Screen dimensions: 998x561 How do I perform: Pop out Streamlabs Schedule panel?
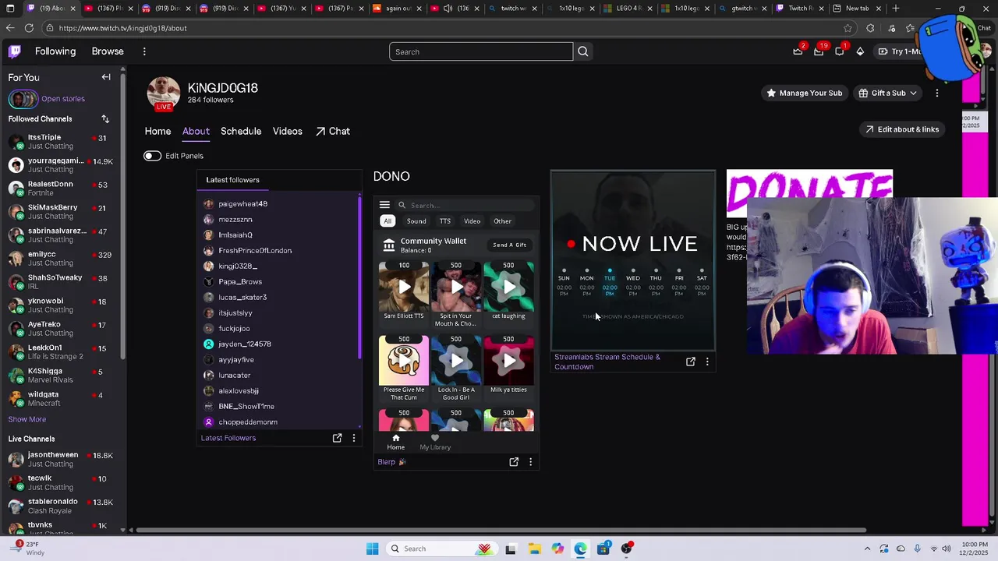point(690,362)
